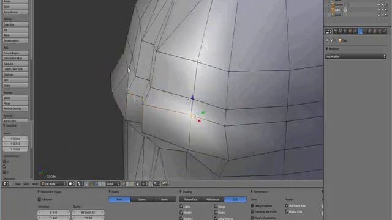Click the OpenGL render icon in header
This screenshot has height=220, width=392.
(x=164, y=183)
